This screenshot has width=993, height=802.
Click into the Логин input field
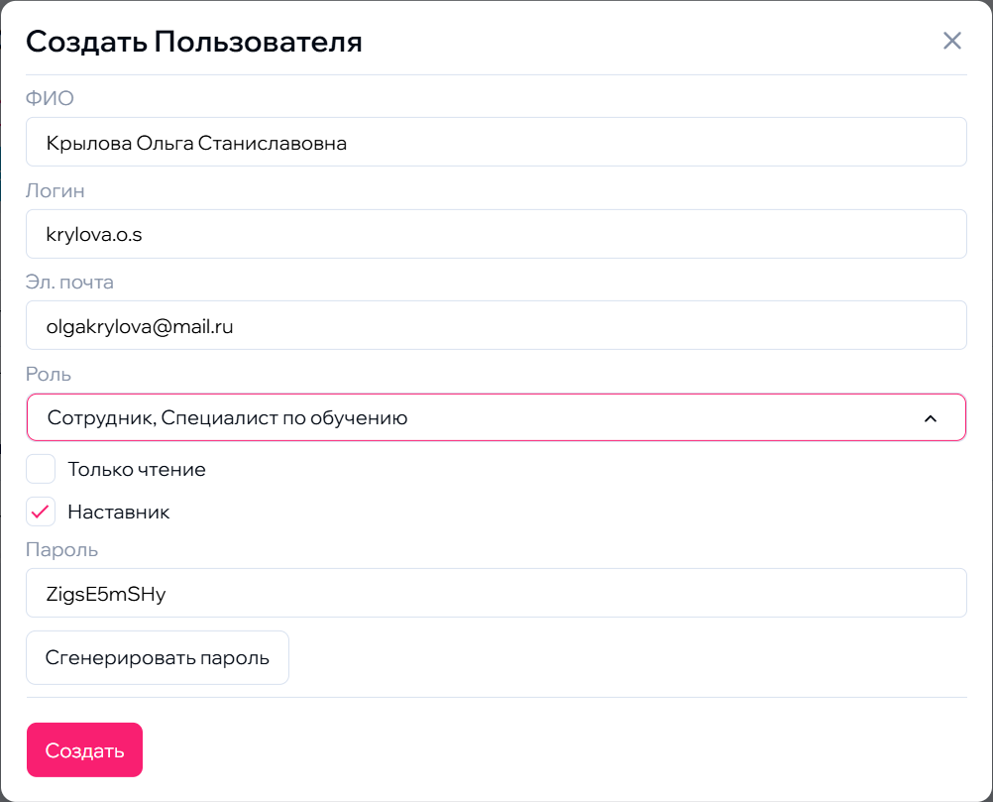[x=496, y=234]
